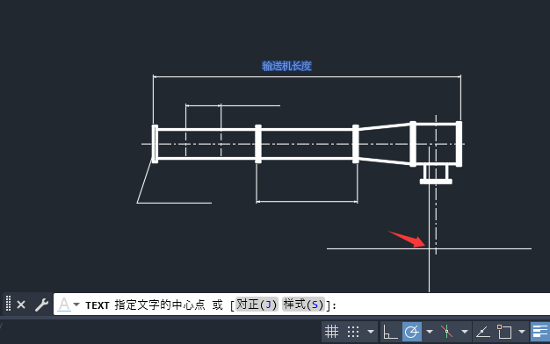Open object snap options dropdown arrow
The height and width of the screenshot is (344, 550).
coord(522,332)
